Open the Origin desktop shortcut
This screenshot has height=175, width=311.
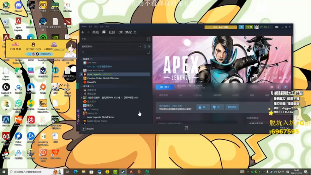pyautogui.click(x=43, y=89)
